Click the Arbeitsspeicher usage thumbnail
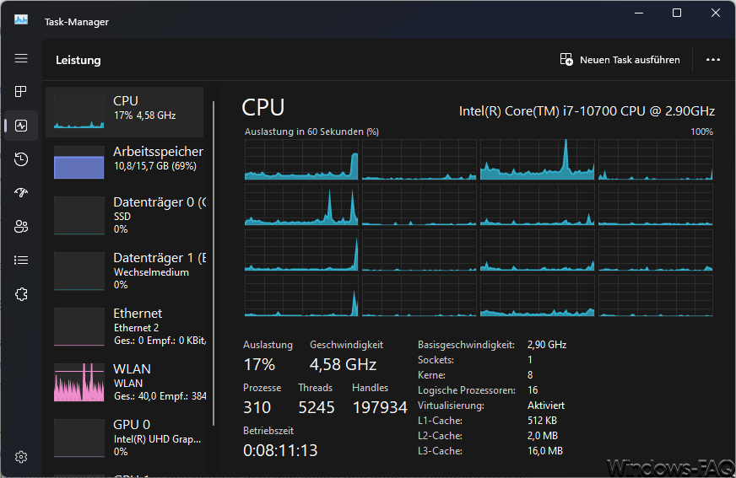The image size is (736, 478). [78, 162]
